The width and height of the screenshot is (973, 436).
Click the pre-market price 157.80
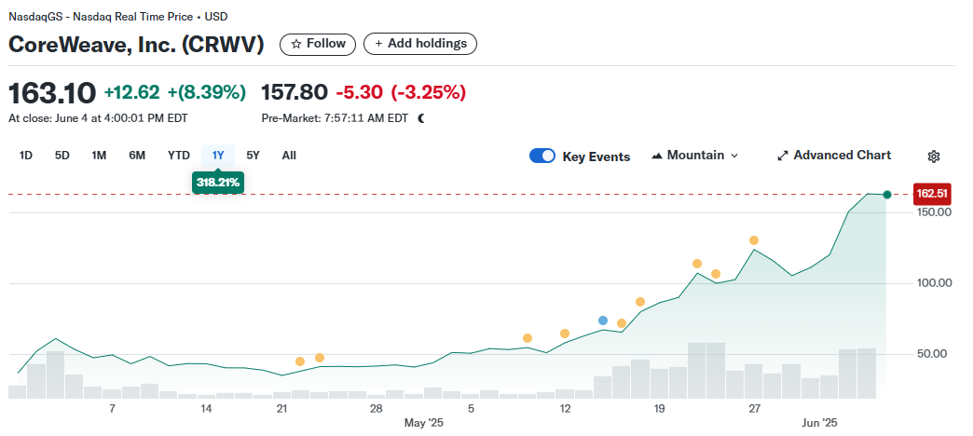[x=295, y=93]
